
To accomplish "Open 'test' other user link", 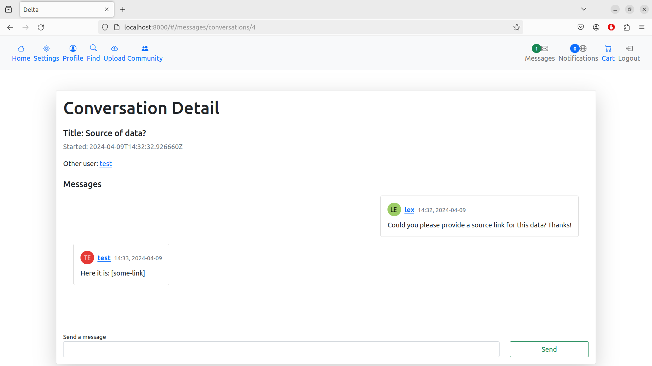I will coord(106,164).
